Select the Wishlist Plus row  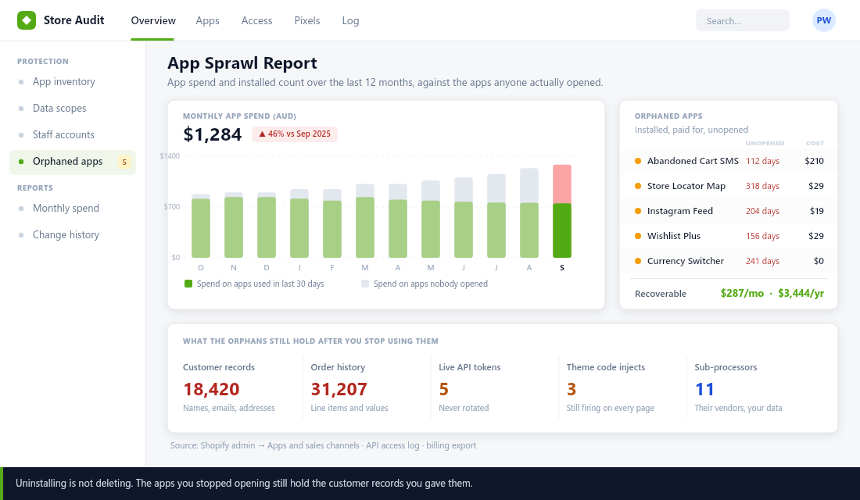tap(729, 236)
